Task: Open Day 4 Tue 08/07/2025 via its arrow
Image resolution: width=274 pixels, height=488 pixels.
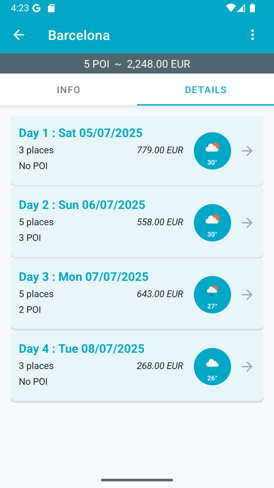Action: (247, 367)
